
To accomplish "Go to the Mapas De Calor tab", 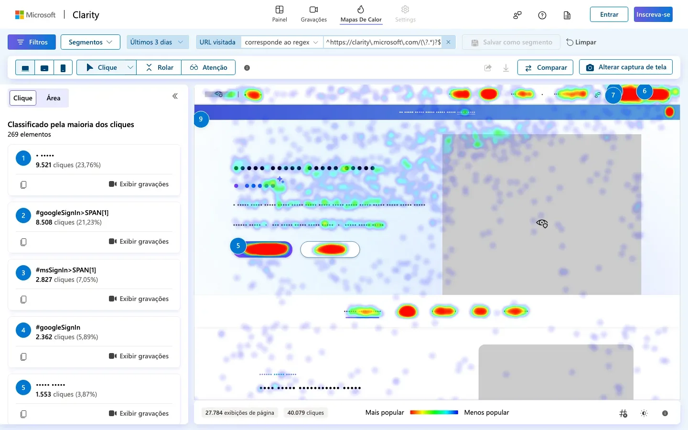I will click(x=361, y=14).
